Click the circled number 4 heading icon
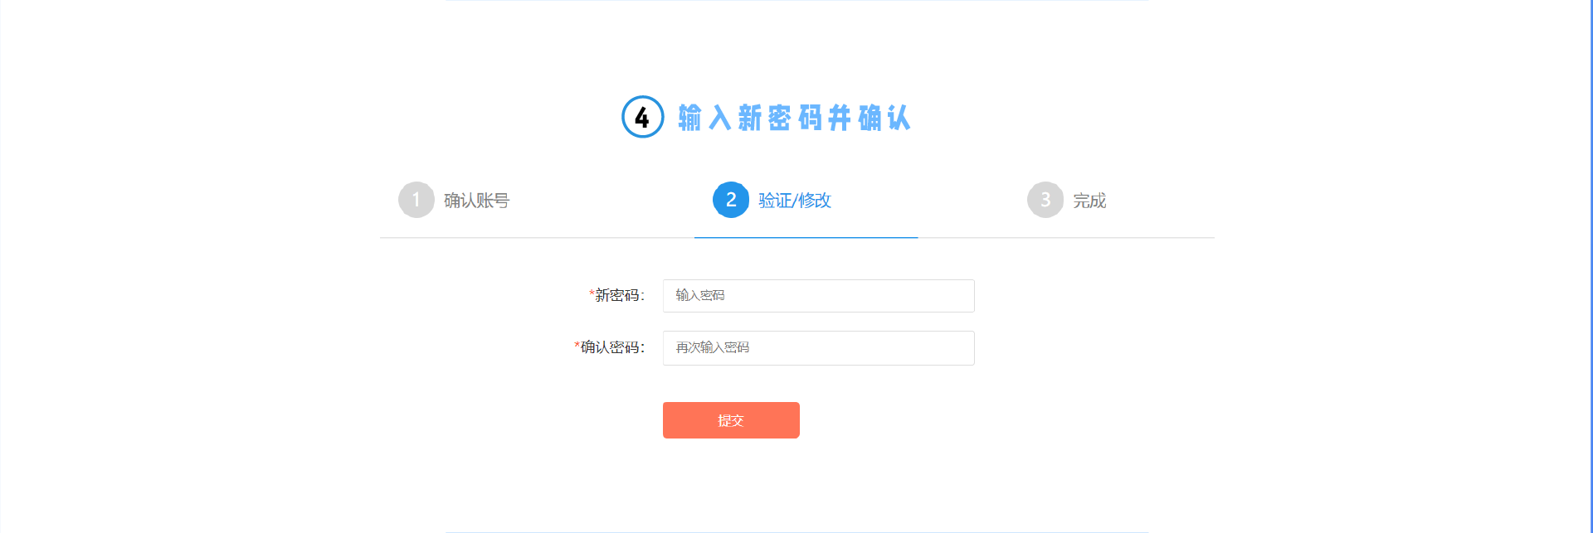1593x533 pixels. coord(643,117)
